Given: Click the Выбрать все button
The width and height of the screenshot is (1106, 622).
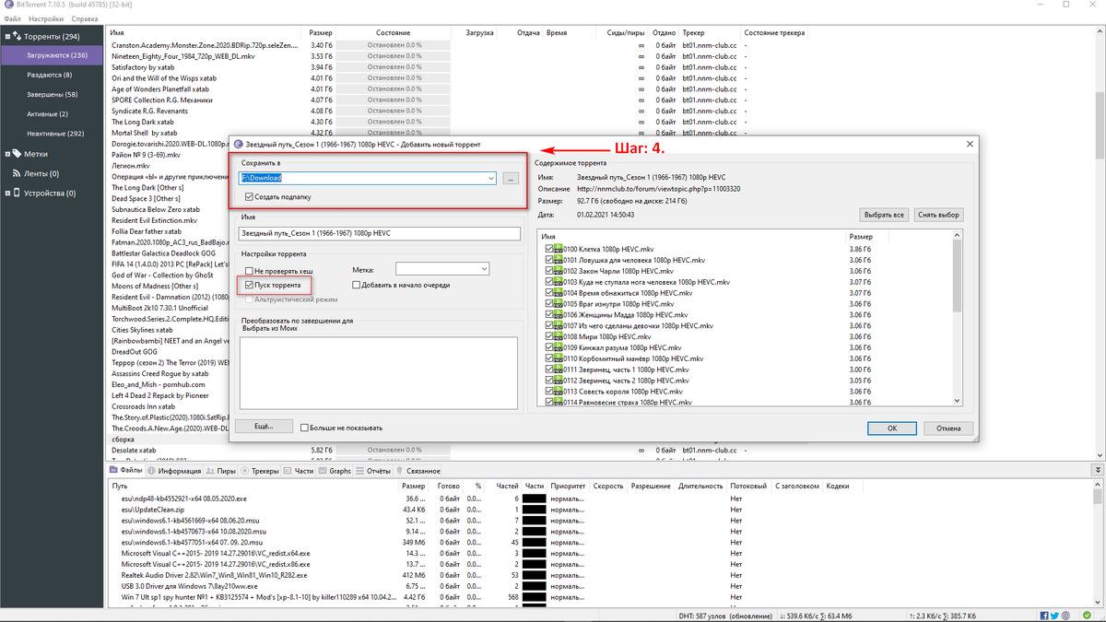Looking at the screenshot, I should click(x=884, y=215).
